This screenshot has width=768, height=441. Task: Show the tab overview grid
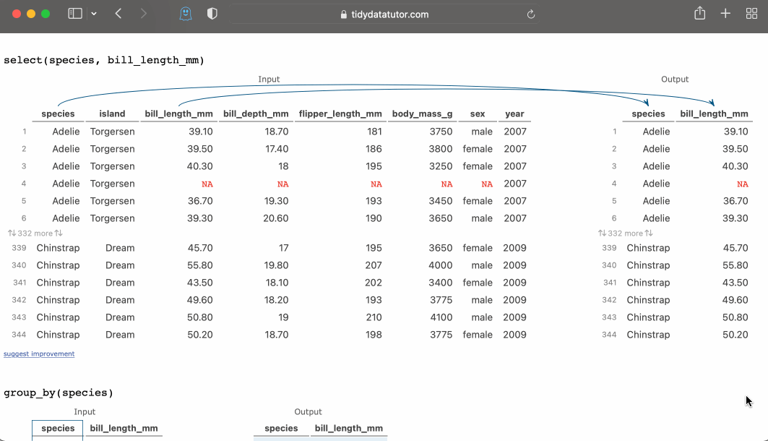click(751, 14)
